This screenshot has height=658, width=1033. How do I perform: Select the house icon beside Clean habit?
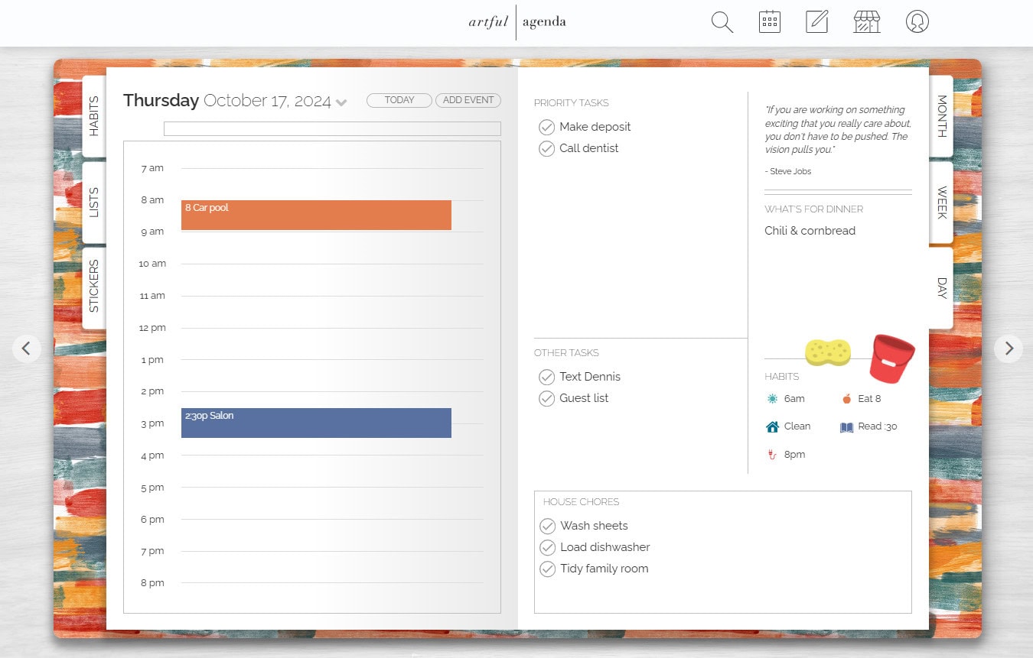click(x=772, y=426)
